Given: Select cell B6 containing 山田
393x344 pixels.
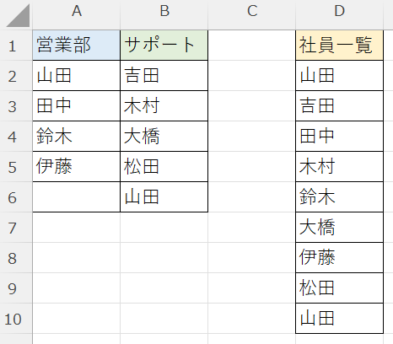Looking at the screenshot, I should coord(164,197).
